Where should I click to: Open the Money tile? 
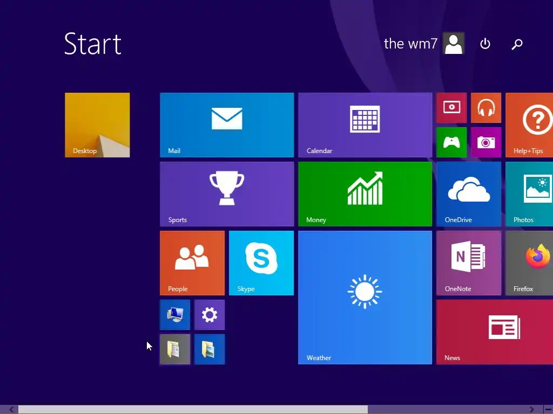click(x=365, y=194)
